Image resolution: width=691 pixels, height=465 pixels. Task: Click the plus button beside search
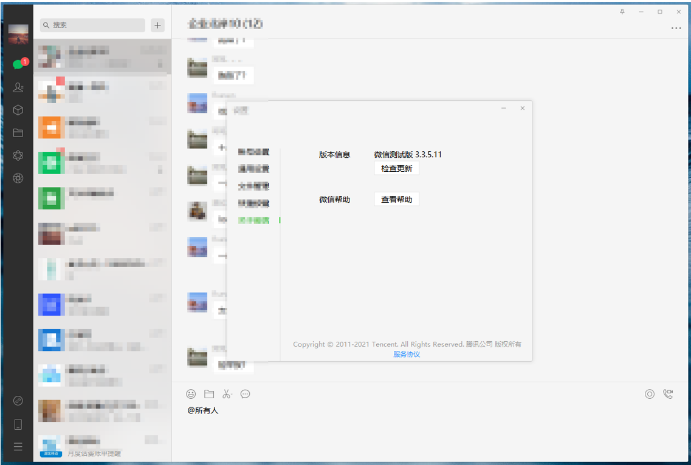158,25
